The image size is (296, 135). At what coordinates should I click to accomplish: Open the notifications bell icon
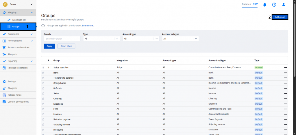(x=265, y=5)
